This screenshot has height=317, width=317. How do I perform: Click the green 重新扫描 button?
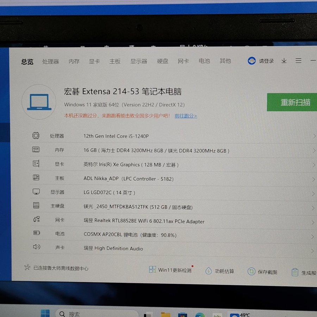point(292,102)
